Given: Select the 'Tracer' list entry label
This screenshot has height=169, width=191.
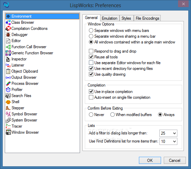Looking at the screenshot, I should pos(17,126).
